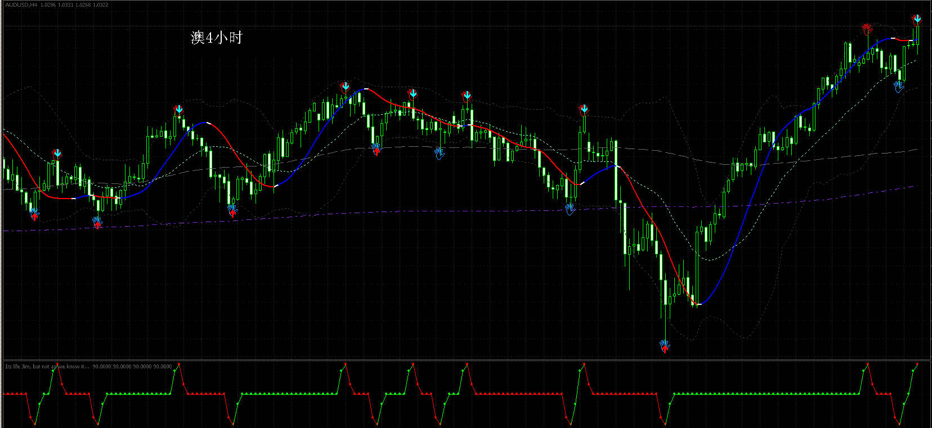The height and width of the screenshot is (428, 932).
Task: Click the low price value 1.0268
Action: pos(83,5)
